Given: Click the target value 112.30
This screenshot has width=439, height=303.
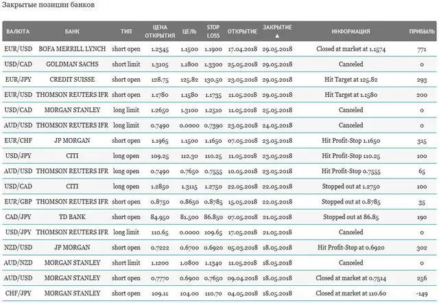Looking at the screenshot, I should coord(189,156).
